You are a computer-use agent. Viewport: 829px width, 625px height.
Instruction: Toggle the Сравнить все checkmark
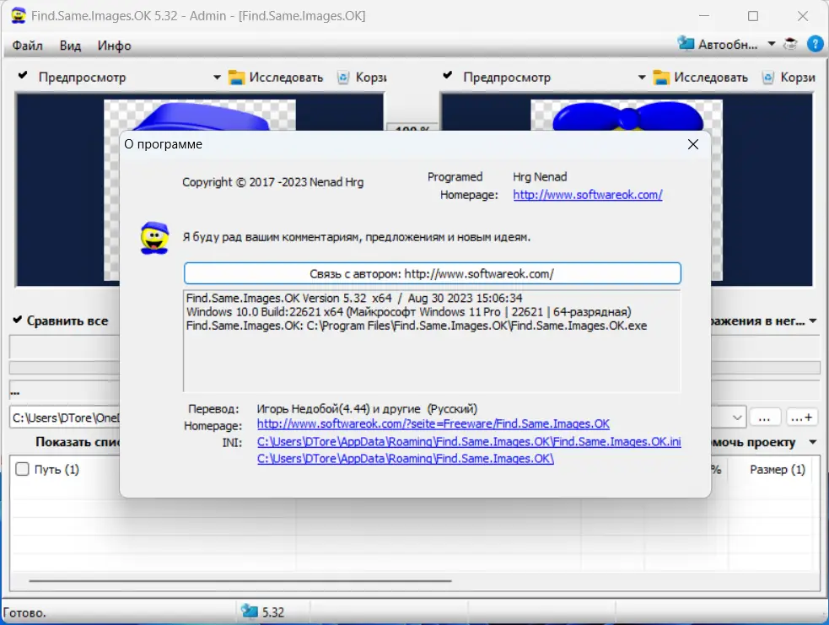18,320
